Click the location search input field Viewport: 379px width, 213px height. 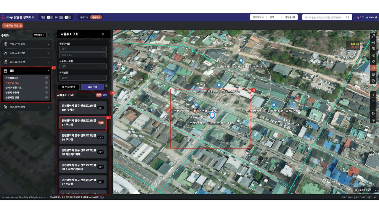(323, 17)
